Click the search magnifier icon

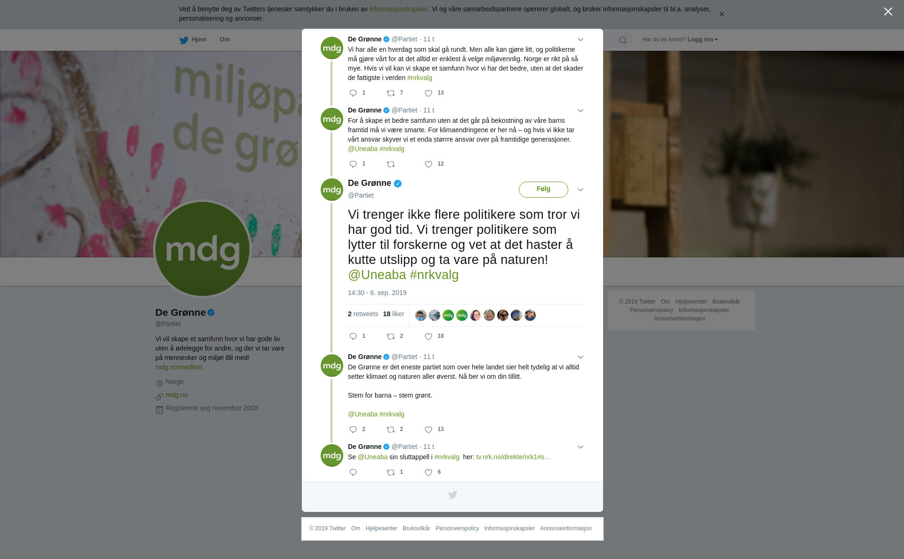coord(622,40)
